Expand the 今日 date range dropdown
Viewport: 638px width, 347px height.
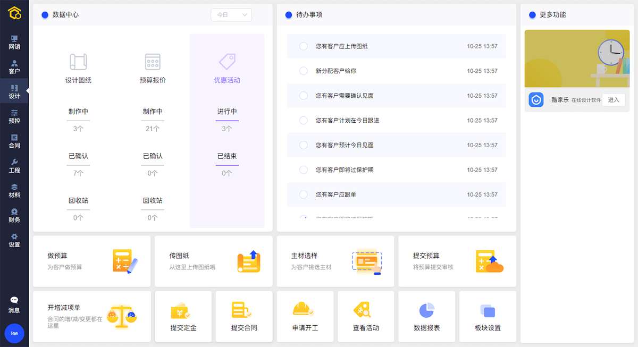point(231,15)
